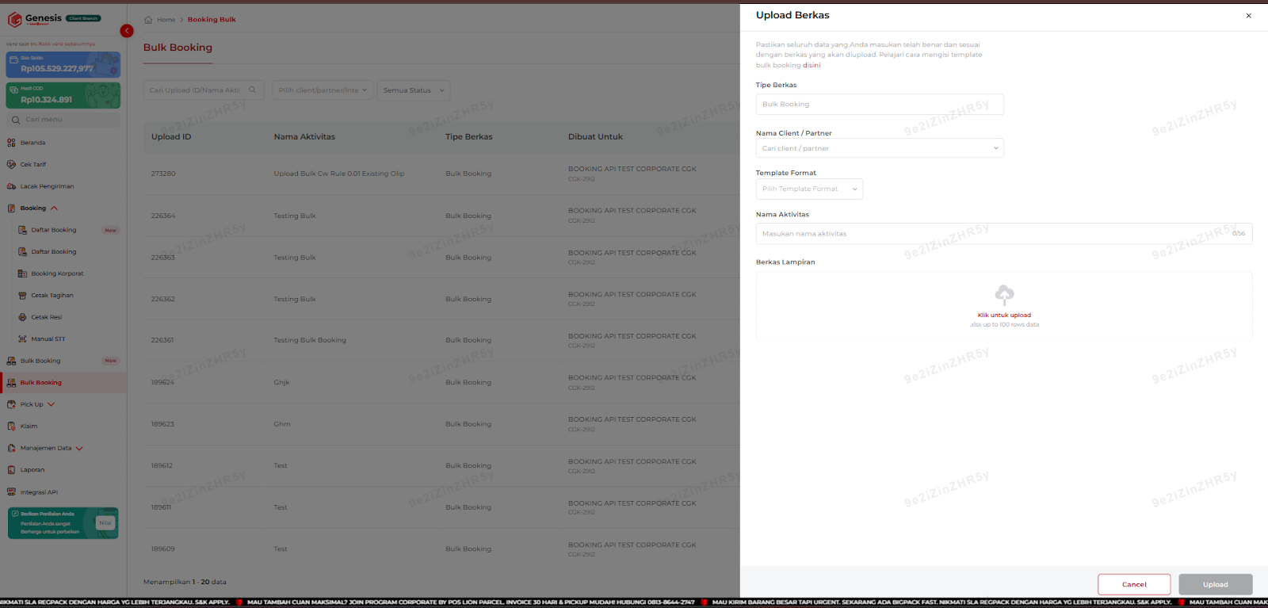The height and width of the screenshot is (608, 1268).
Task: Click the Nilai rating button
Action: point(105,523)
